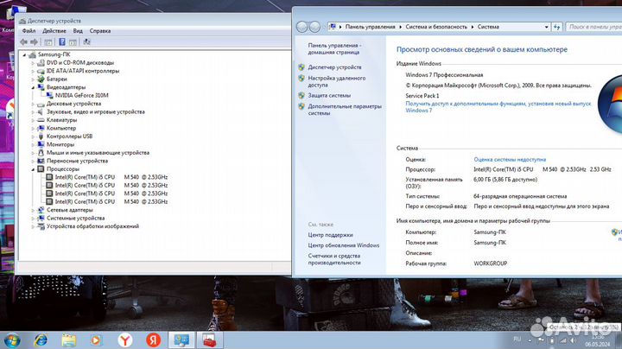The image size is (622, 349).
Task: Open Настройка удаленного доступа link
Action: 337,81
